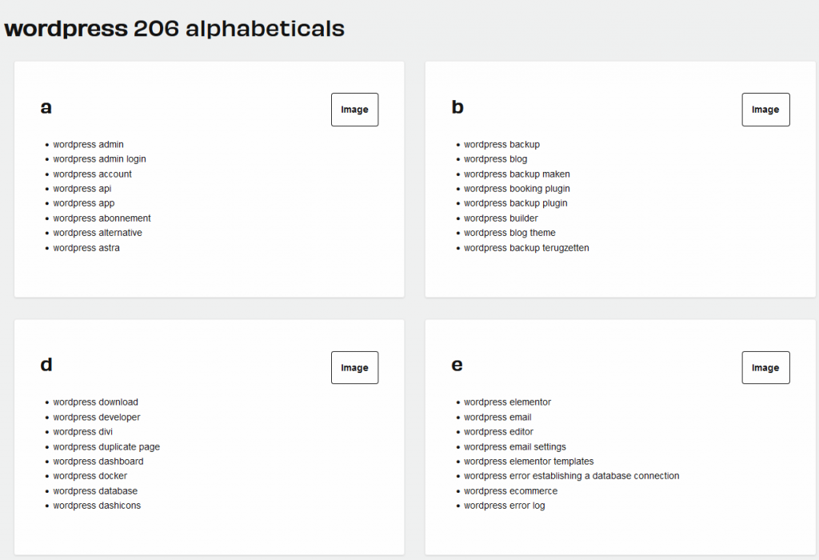Click 'wordpress dashicons' in list d
The image size is (819, 560).
[x=97, y=506]
